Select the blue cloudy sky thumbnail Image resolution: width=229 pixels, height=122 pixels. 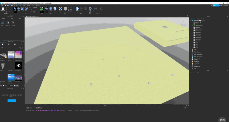point(11,77)
